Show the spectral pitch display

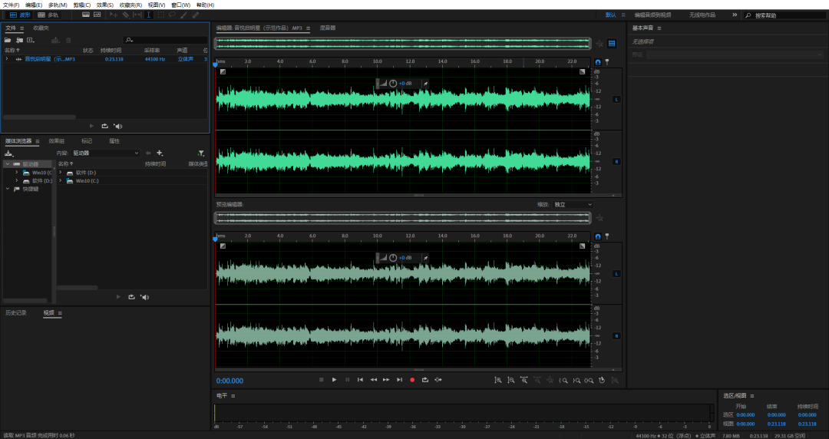(x=97, y=15)
